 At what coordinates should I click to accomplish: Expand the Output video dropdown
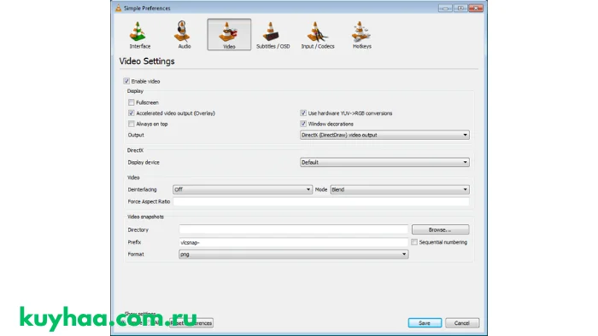point(384,135)
